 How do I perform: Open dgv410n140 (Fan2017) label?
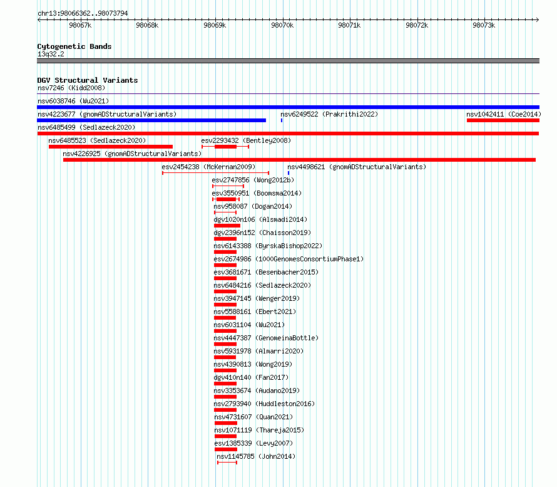(x=251, y=377)
